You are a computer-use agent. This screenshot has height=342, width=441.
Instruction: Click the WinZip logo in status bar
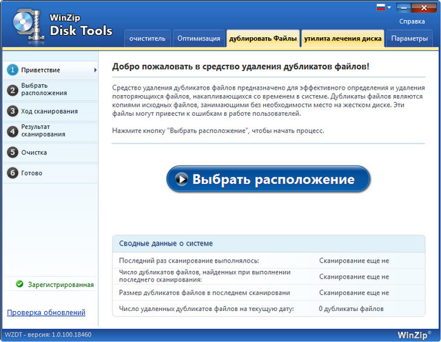[414, 335]
